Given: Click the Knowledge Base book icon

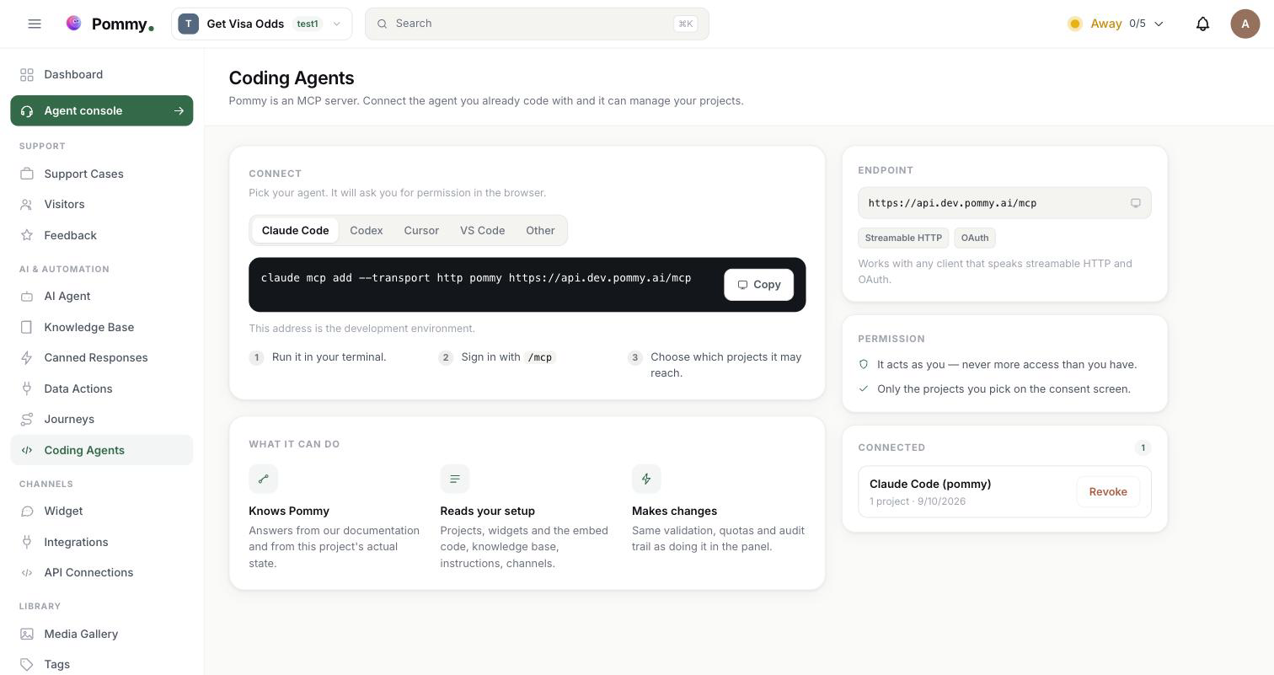Looking at the screenshot, I should point(27,327).
